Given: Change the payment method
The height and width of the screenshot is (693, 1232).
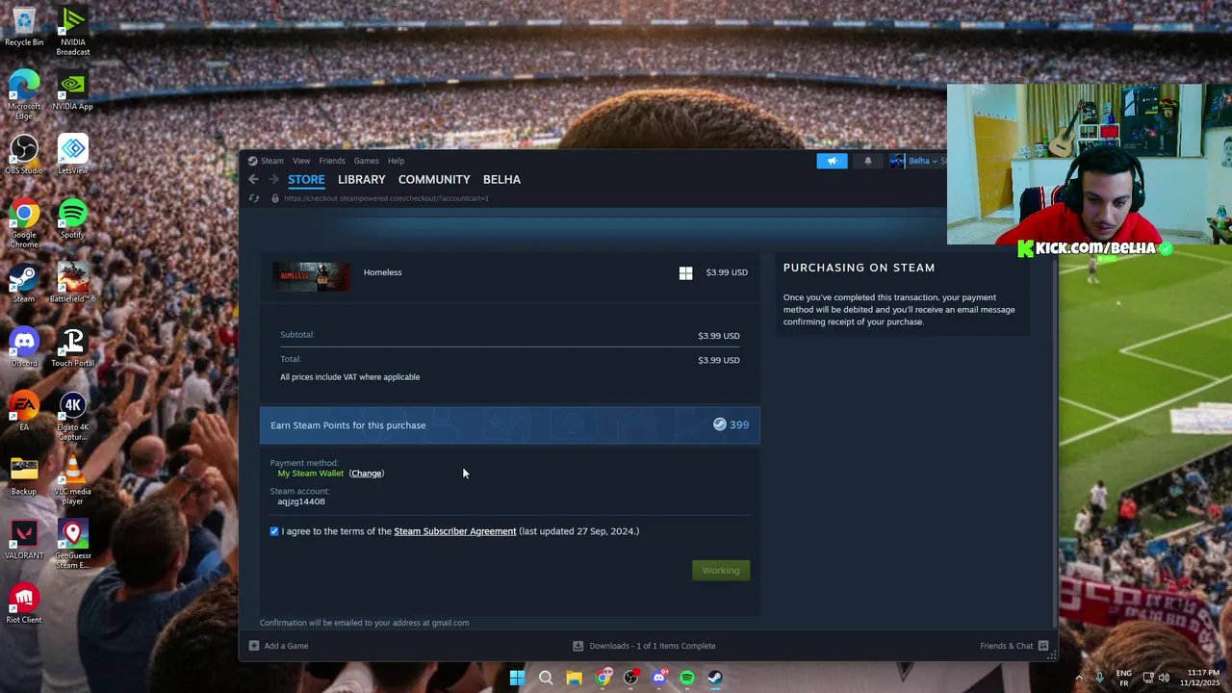Looking at the screenshot, I should [x=366, y=474].
